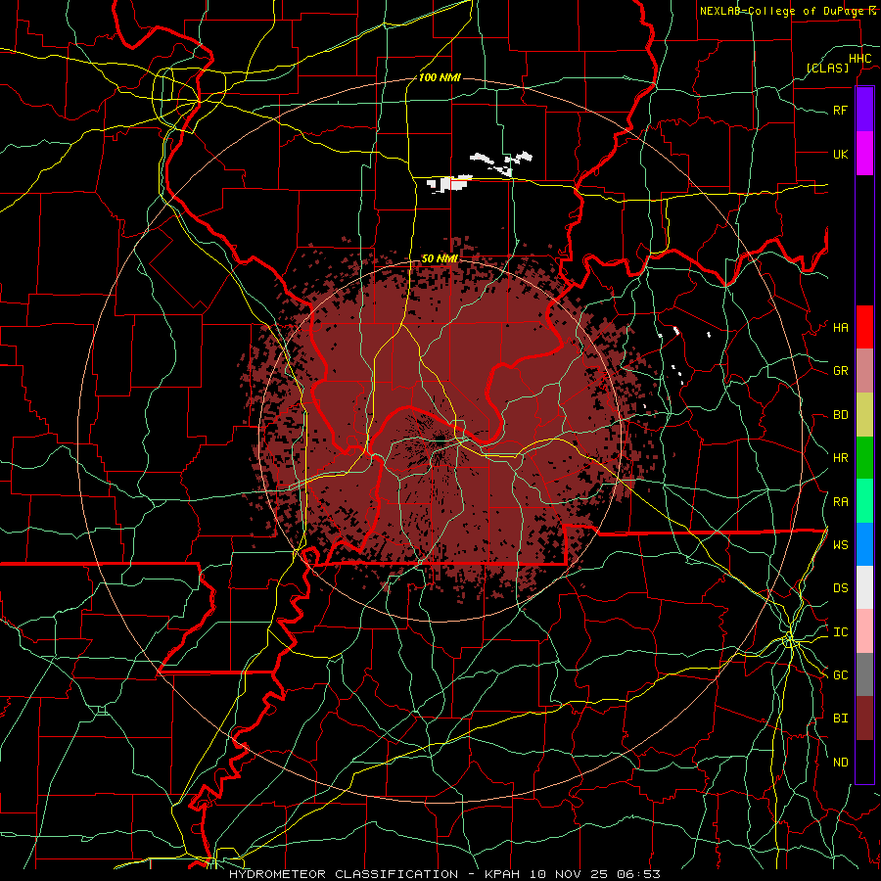Click the RF legend label
The height and width of the screenshot is (881, 881).
[841, 110]
